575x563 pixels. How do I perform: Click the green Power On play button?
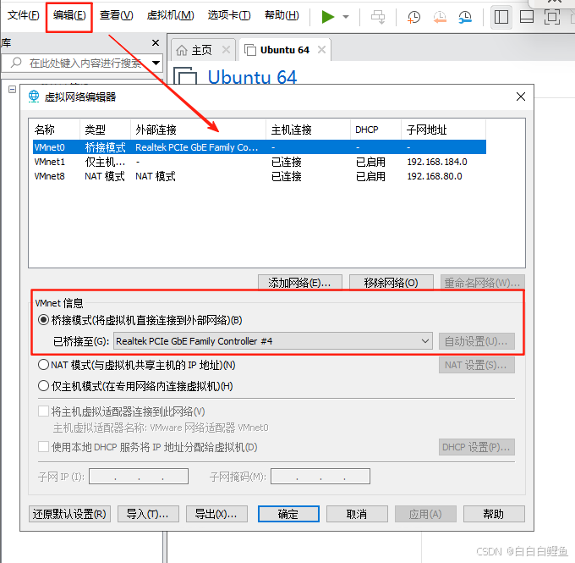tap(327, 17)
